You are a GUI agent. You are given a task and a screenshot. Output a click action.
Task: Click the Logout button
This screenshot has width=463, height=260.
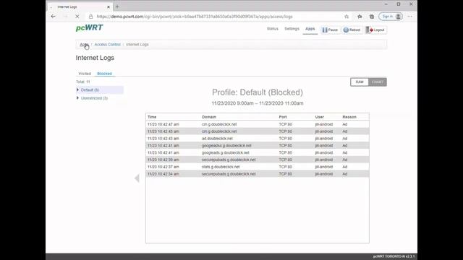pyautogui.click(x=375, y=30)
